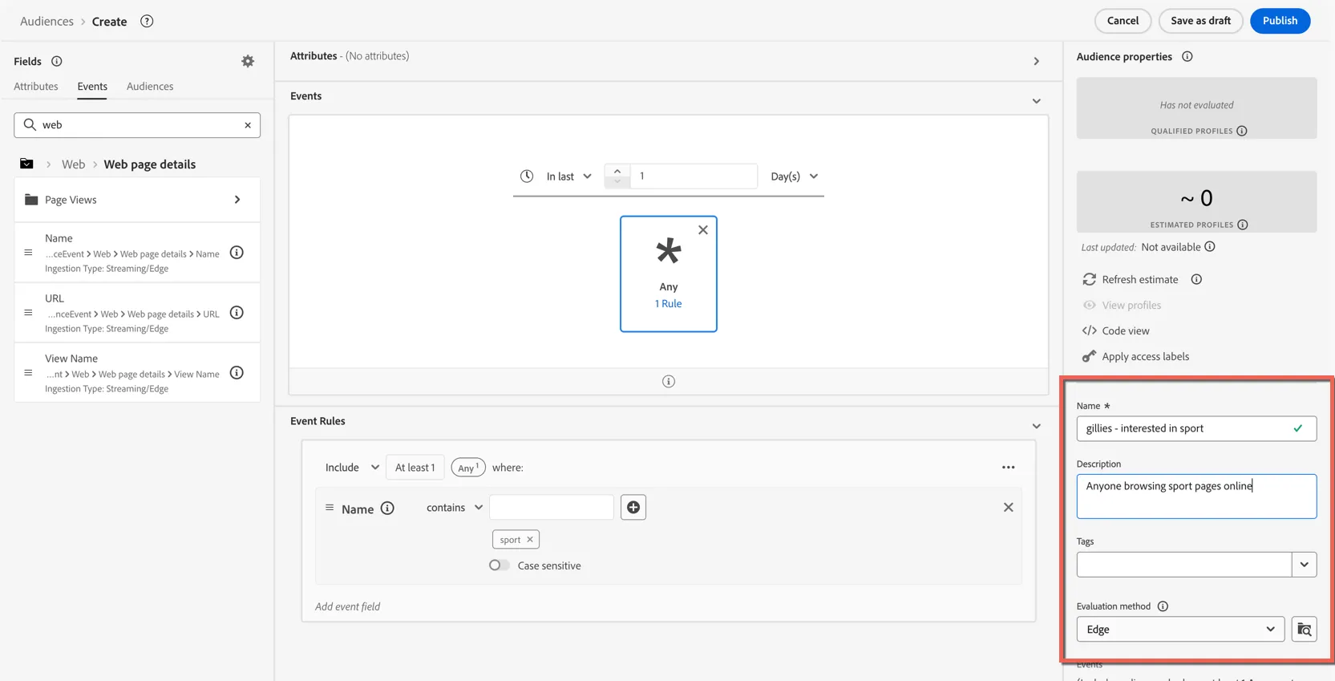This screenshot has width=1335, height=681.
Task: Open the Day(s) unit dropdown
Action: click(795, 176)
